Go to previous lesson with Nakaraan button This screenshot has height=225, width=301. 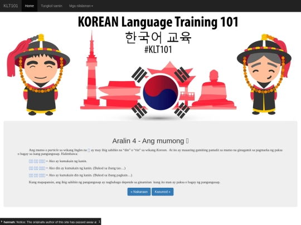coord(139,192)
